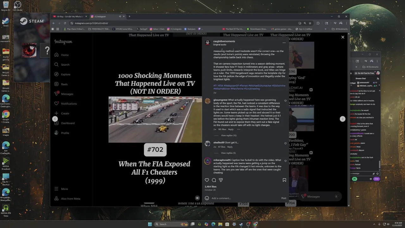Open caughtlivemoments profile link
Image resolution: width=405 pixels, height=228 pixels.
coord(224,41)
